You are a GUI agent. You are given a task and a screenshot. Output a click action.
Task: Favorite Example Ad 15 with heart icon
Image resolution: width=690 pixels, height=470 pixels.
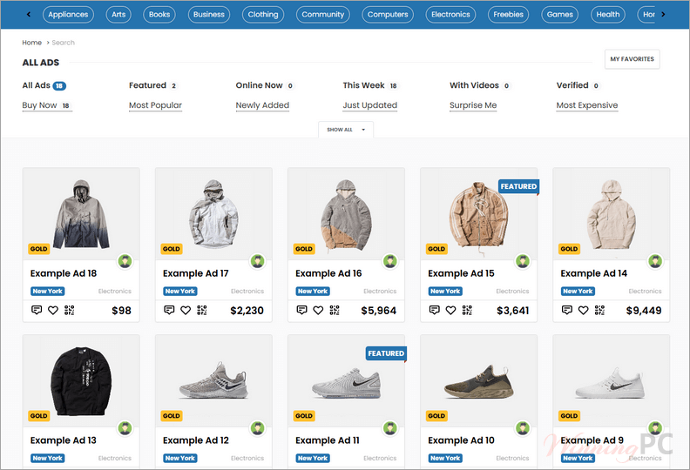(450, 311)
